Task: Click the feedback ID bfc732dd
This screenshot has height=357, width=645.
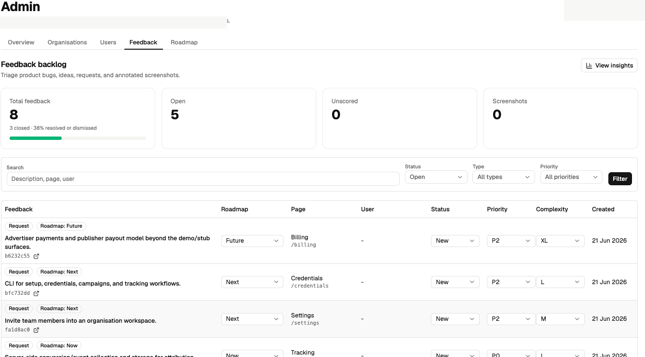Action: [x=17, y=293]
